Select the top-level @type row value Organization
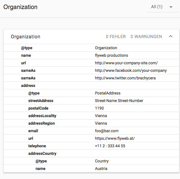Image resolution: width=180 pixels, height=179 pixels. [106, 48]
